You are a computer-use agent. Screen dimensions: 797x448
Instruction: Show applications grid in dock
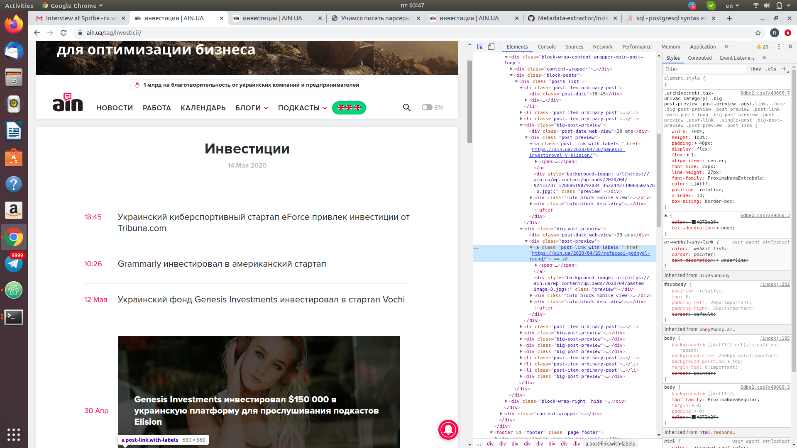(x=14, y=434)
